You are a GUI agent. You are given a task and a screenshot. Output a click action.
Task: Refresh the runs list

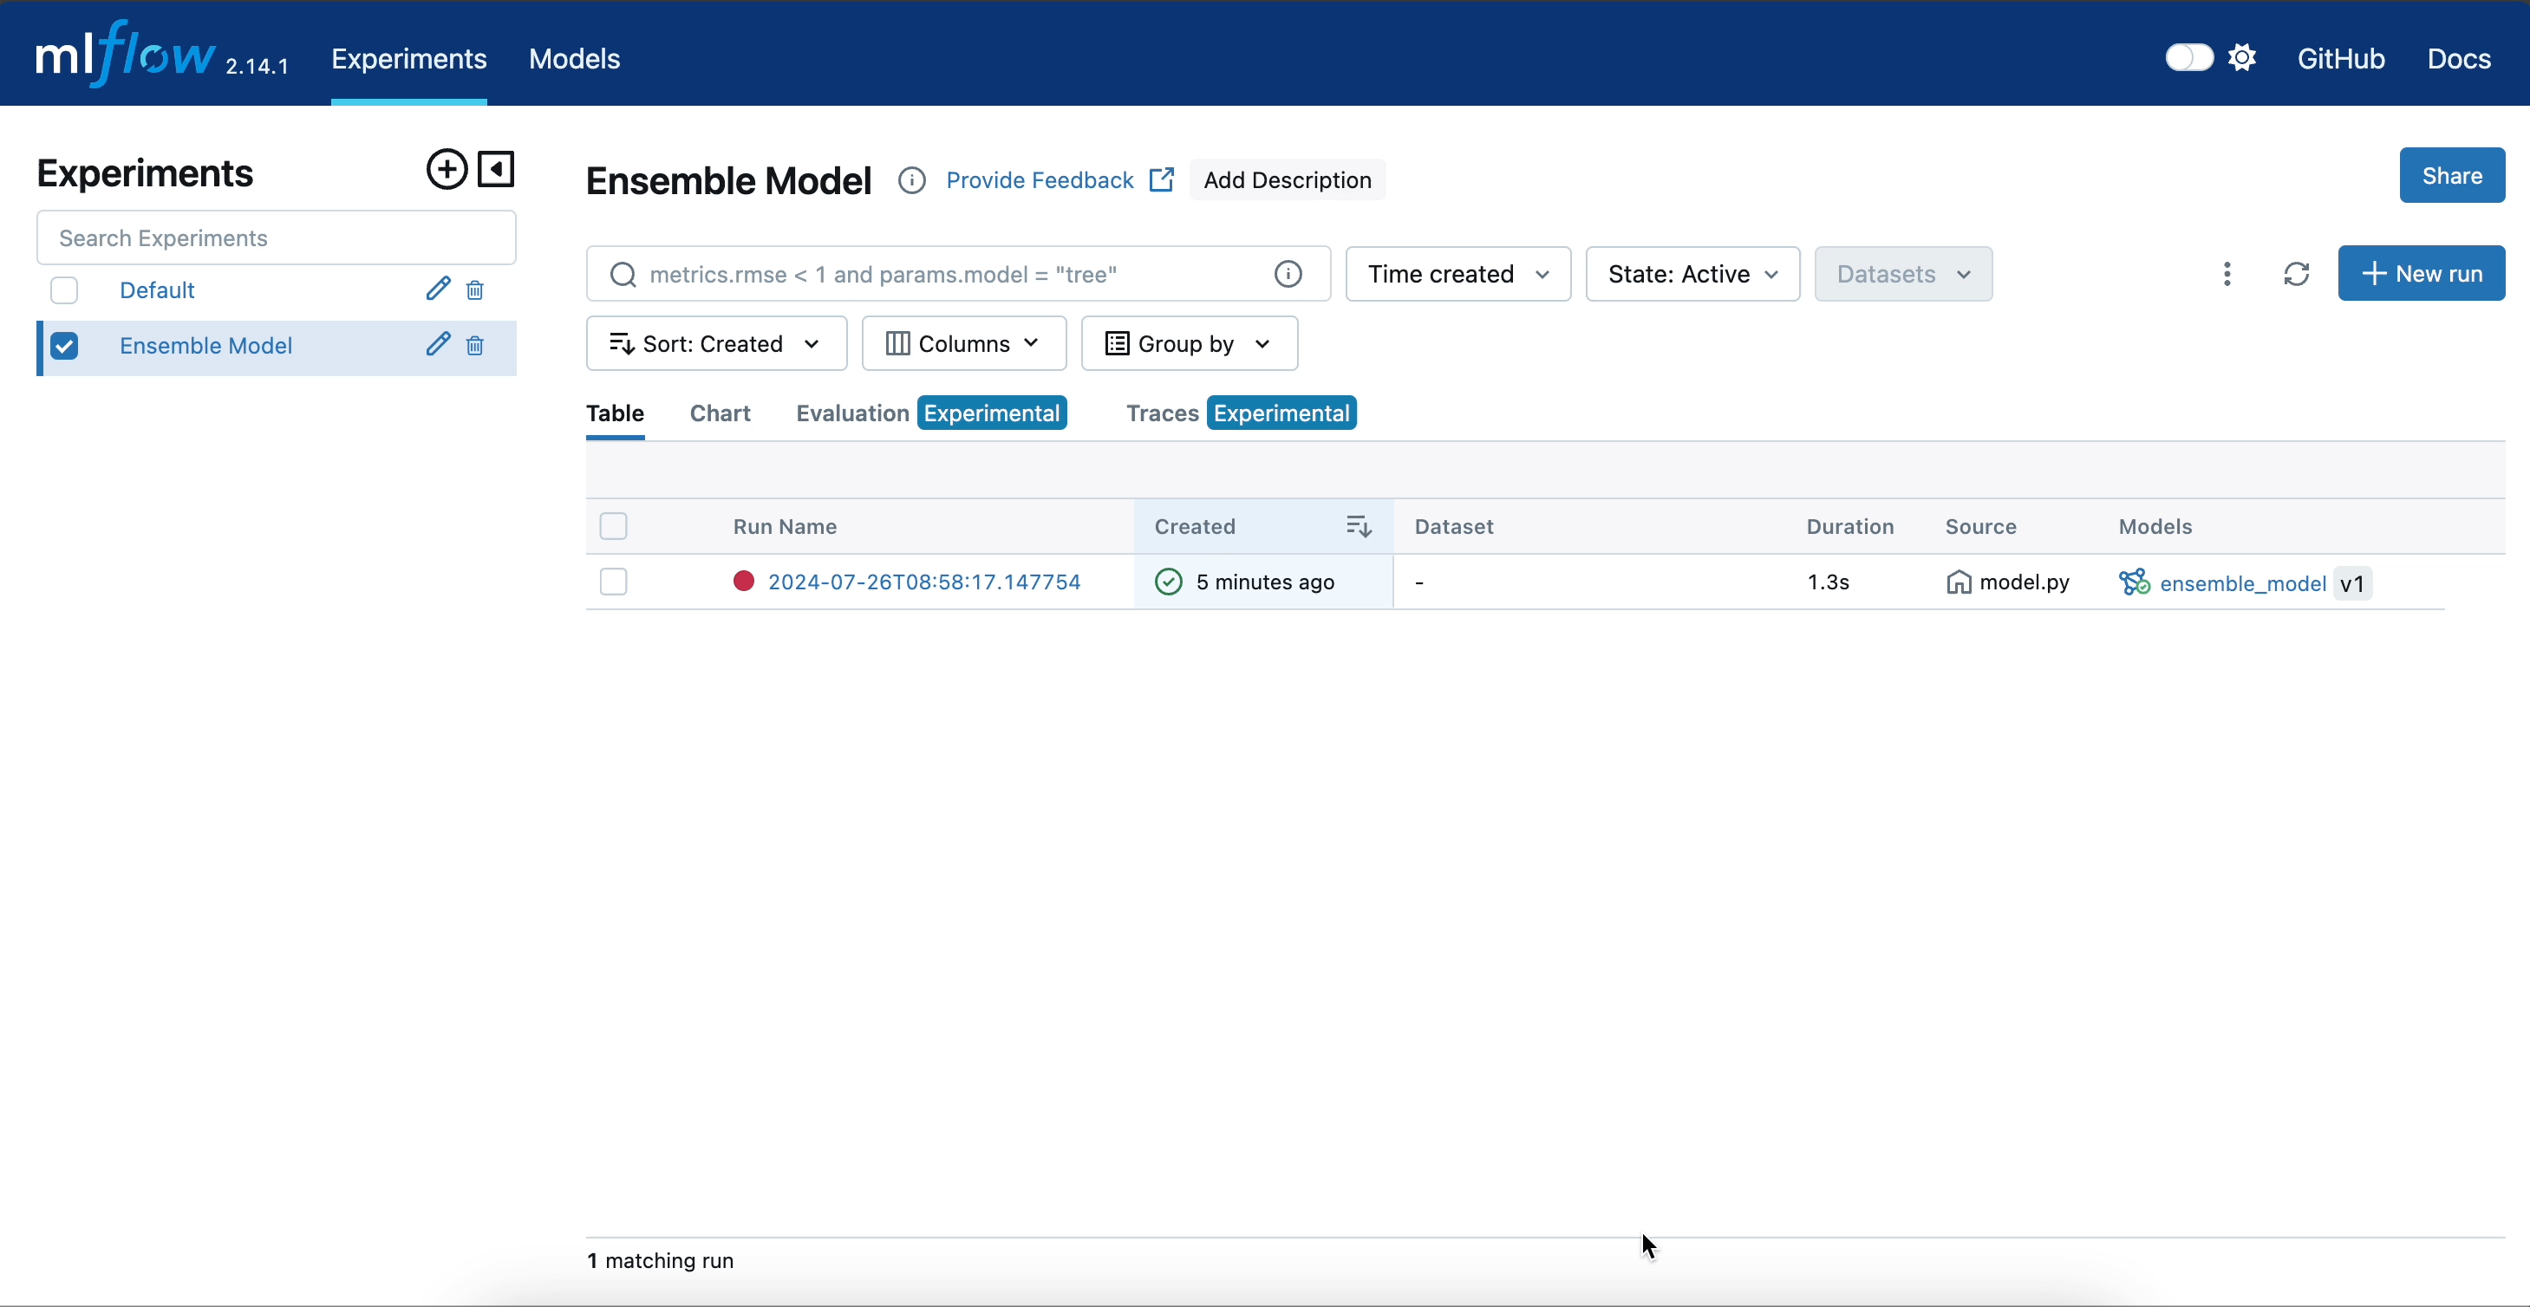click(2298, 274)
